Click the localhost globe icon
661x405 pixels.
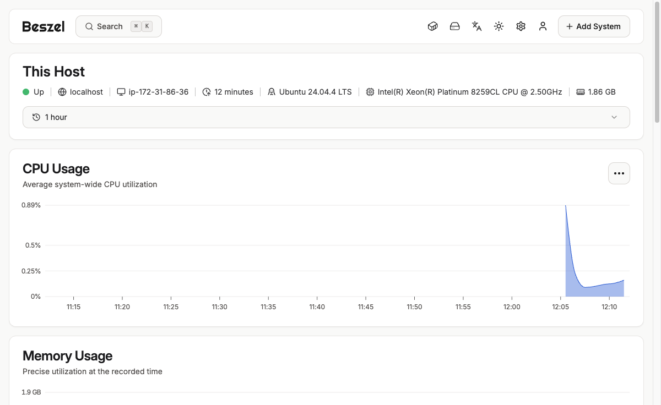point(62,92)
